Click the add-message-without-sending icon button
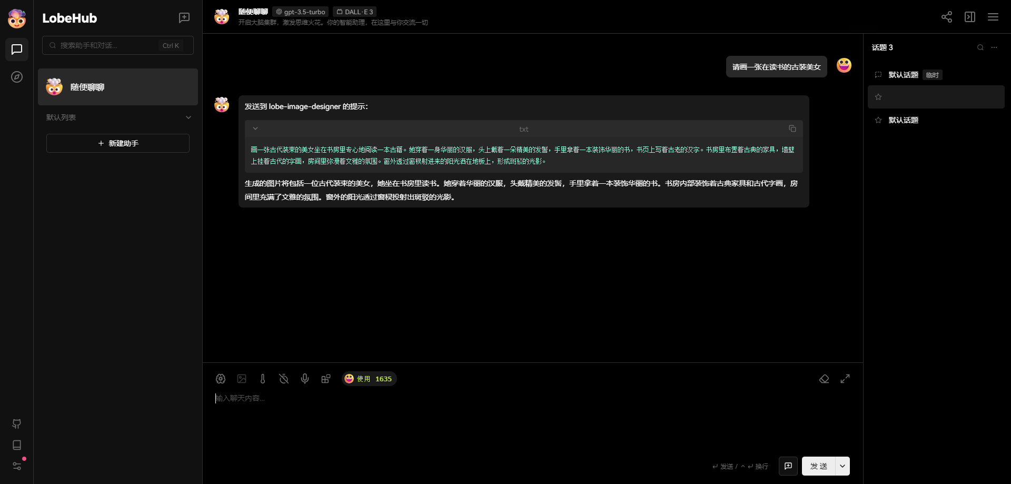 (x=788, y=466)
